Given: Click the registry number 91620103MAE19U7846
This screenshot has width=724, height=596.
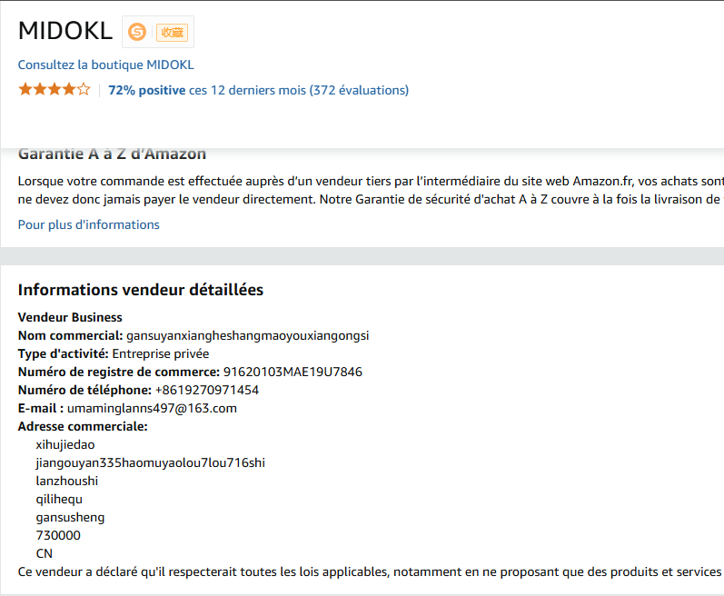Looking at the screenshot, I should [x=293, y=372].
